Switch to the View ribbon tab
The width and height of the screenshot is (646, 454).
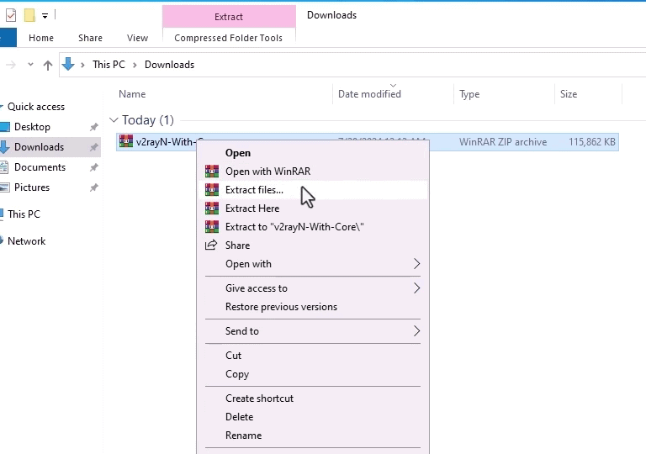click(x=137, y=38)
